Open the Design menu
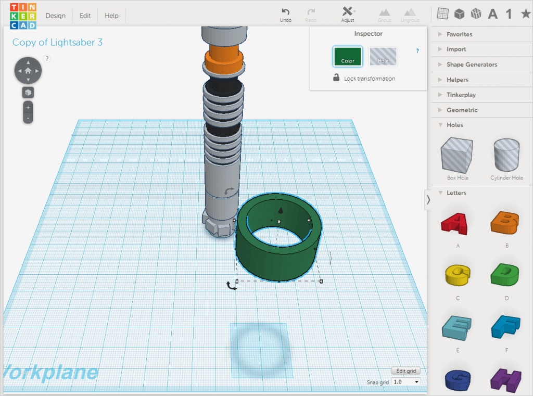The height and width of the screenshot is (396, 533). 55,16
